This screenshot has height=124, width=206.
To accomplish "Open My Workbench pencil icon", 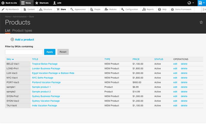I will coord(3,9).
